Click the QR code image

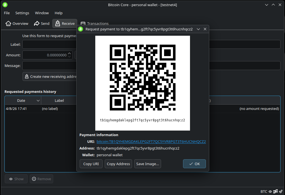tap(143, 78)
